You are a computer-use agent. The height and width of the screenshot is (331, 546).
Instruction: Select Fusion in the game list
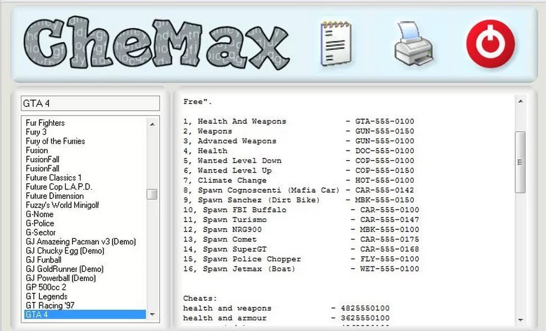point(37,151)
